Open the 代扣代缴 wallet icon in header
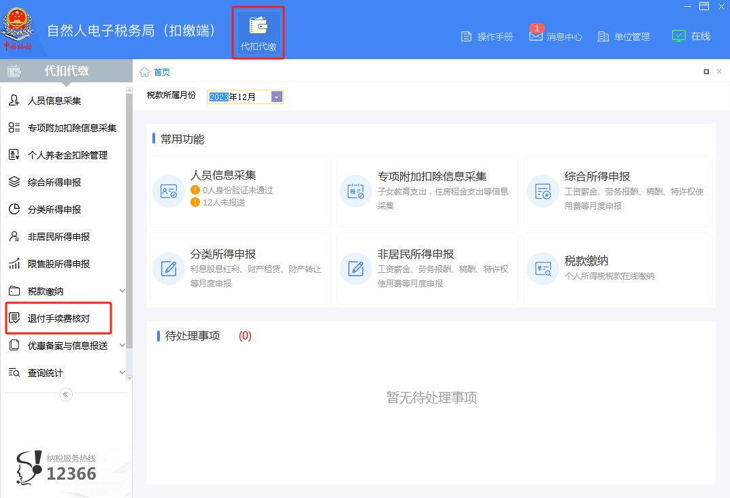This screenshot has width=730, height=498. pyautogui.click(x=259, y=25)
